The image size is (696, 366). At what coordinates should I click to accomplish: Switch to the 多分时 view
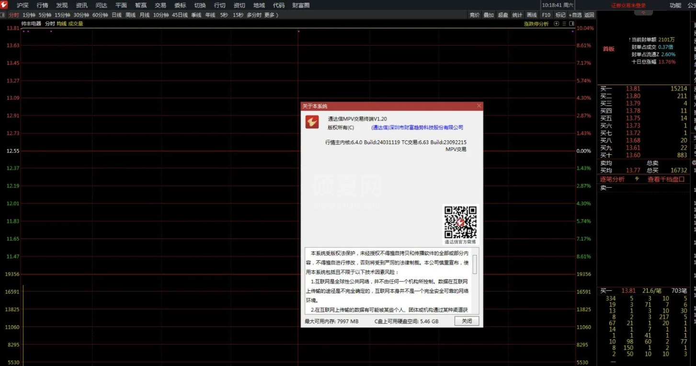click(254, 15)
